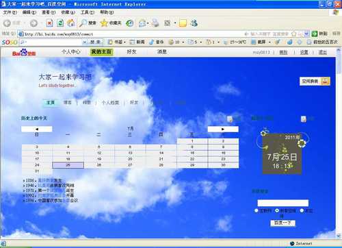This screenshot has width=342, height=248.
Task: Select the first search scope radio button
Action: pyautogui.click(x=256, y=210)
